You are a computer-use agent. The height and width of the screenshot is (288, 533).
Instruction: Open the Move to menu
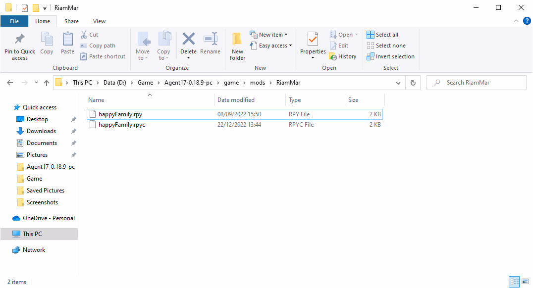[143, 46]
